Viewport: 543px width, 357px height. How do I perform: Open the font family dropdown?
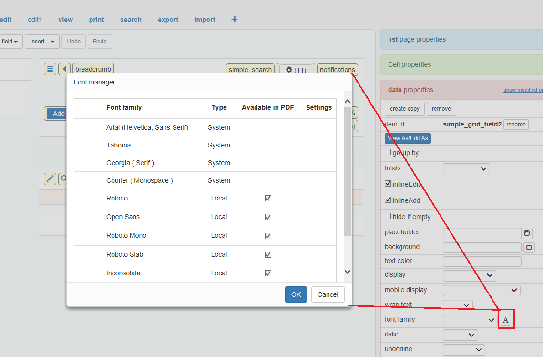click(469, 320)
